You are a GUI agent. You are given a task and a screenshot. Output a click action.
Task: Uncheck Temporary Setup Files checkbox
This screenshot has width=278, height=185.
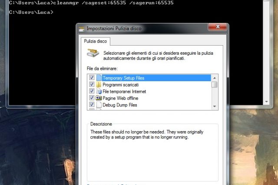[x=92, y=78]
